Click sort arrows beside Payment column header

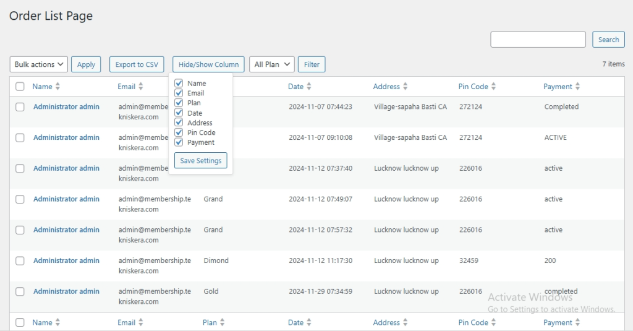point(578,87)
